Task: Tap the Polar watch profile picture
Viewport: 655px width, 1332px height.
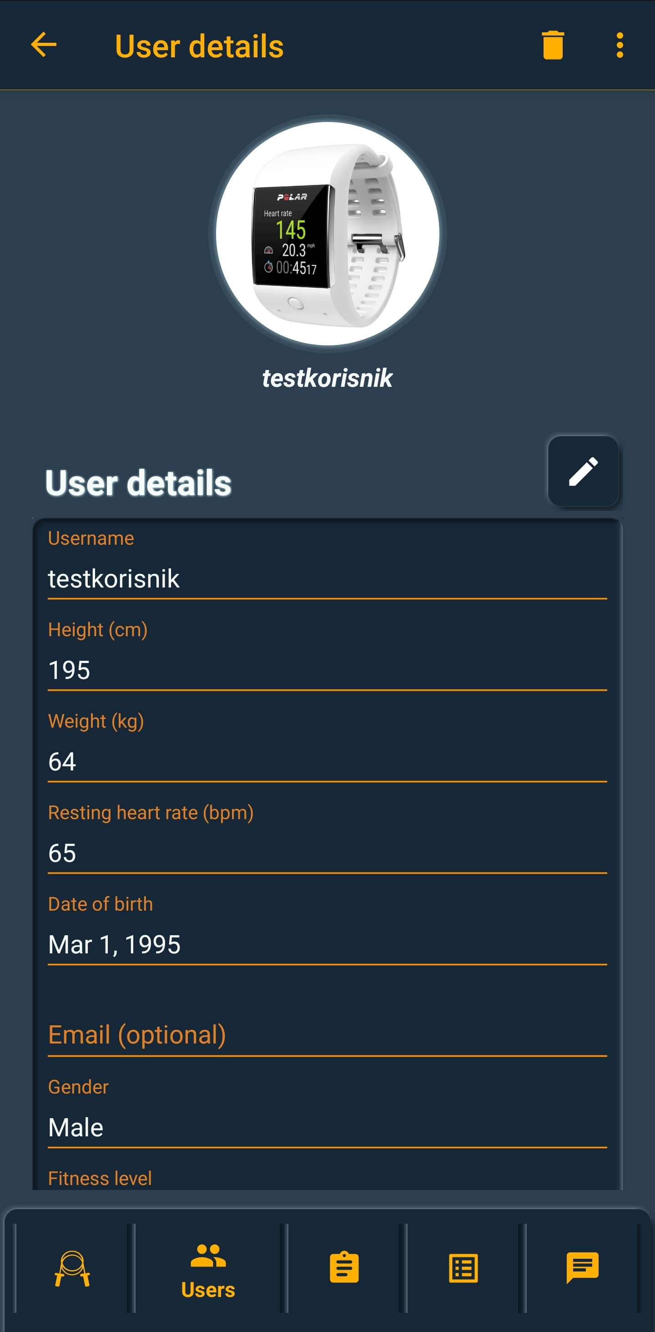Action: pos(327,234)
